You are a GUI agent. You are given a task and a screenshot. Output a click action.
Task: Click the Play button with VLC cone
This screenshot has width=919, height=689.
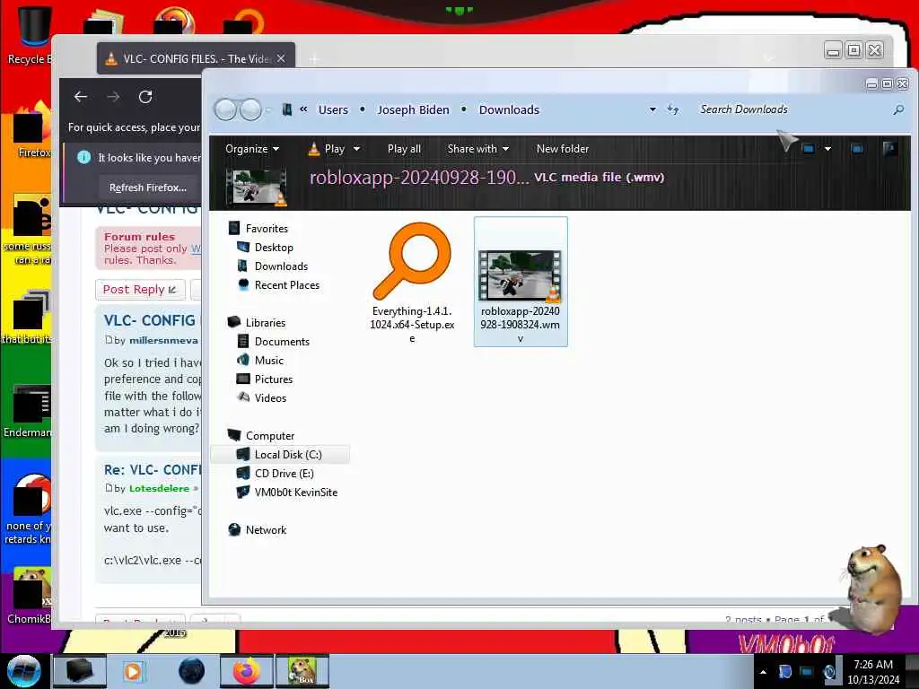(327, 149)
